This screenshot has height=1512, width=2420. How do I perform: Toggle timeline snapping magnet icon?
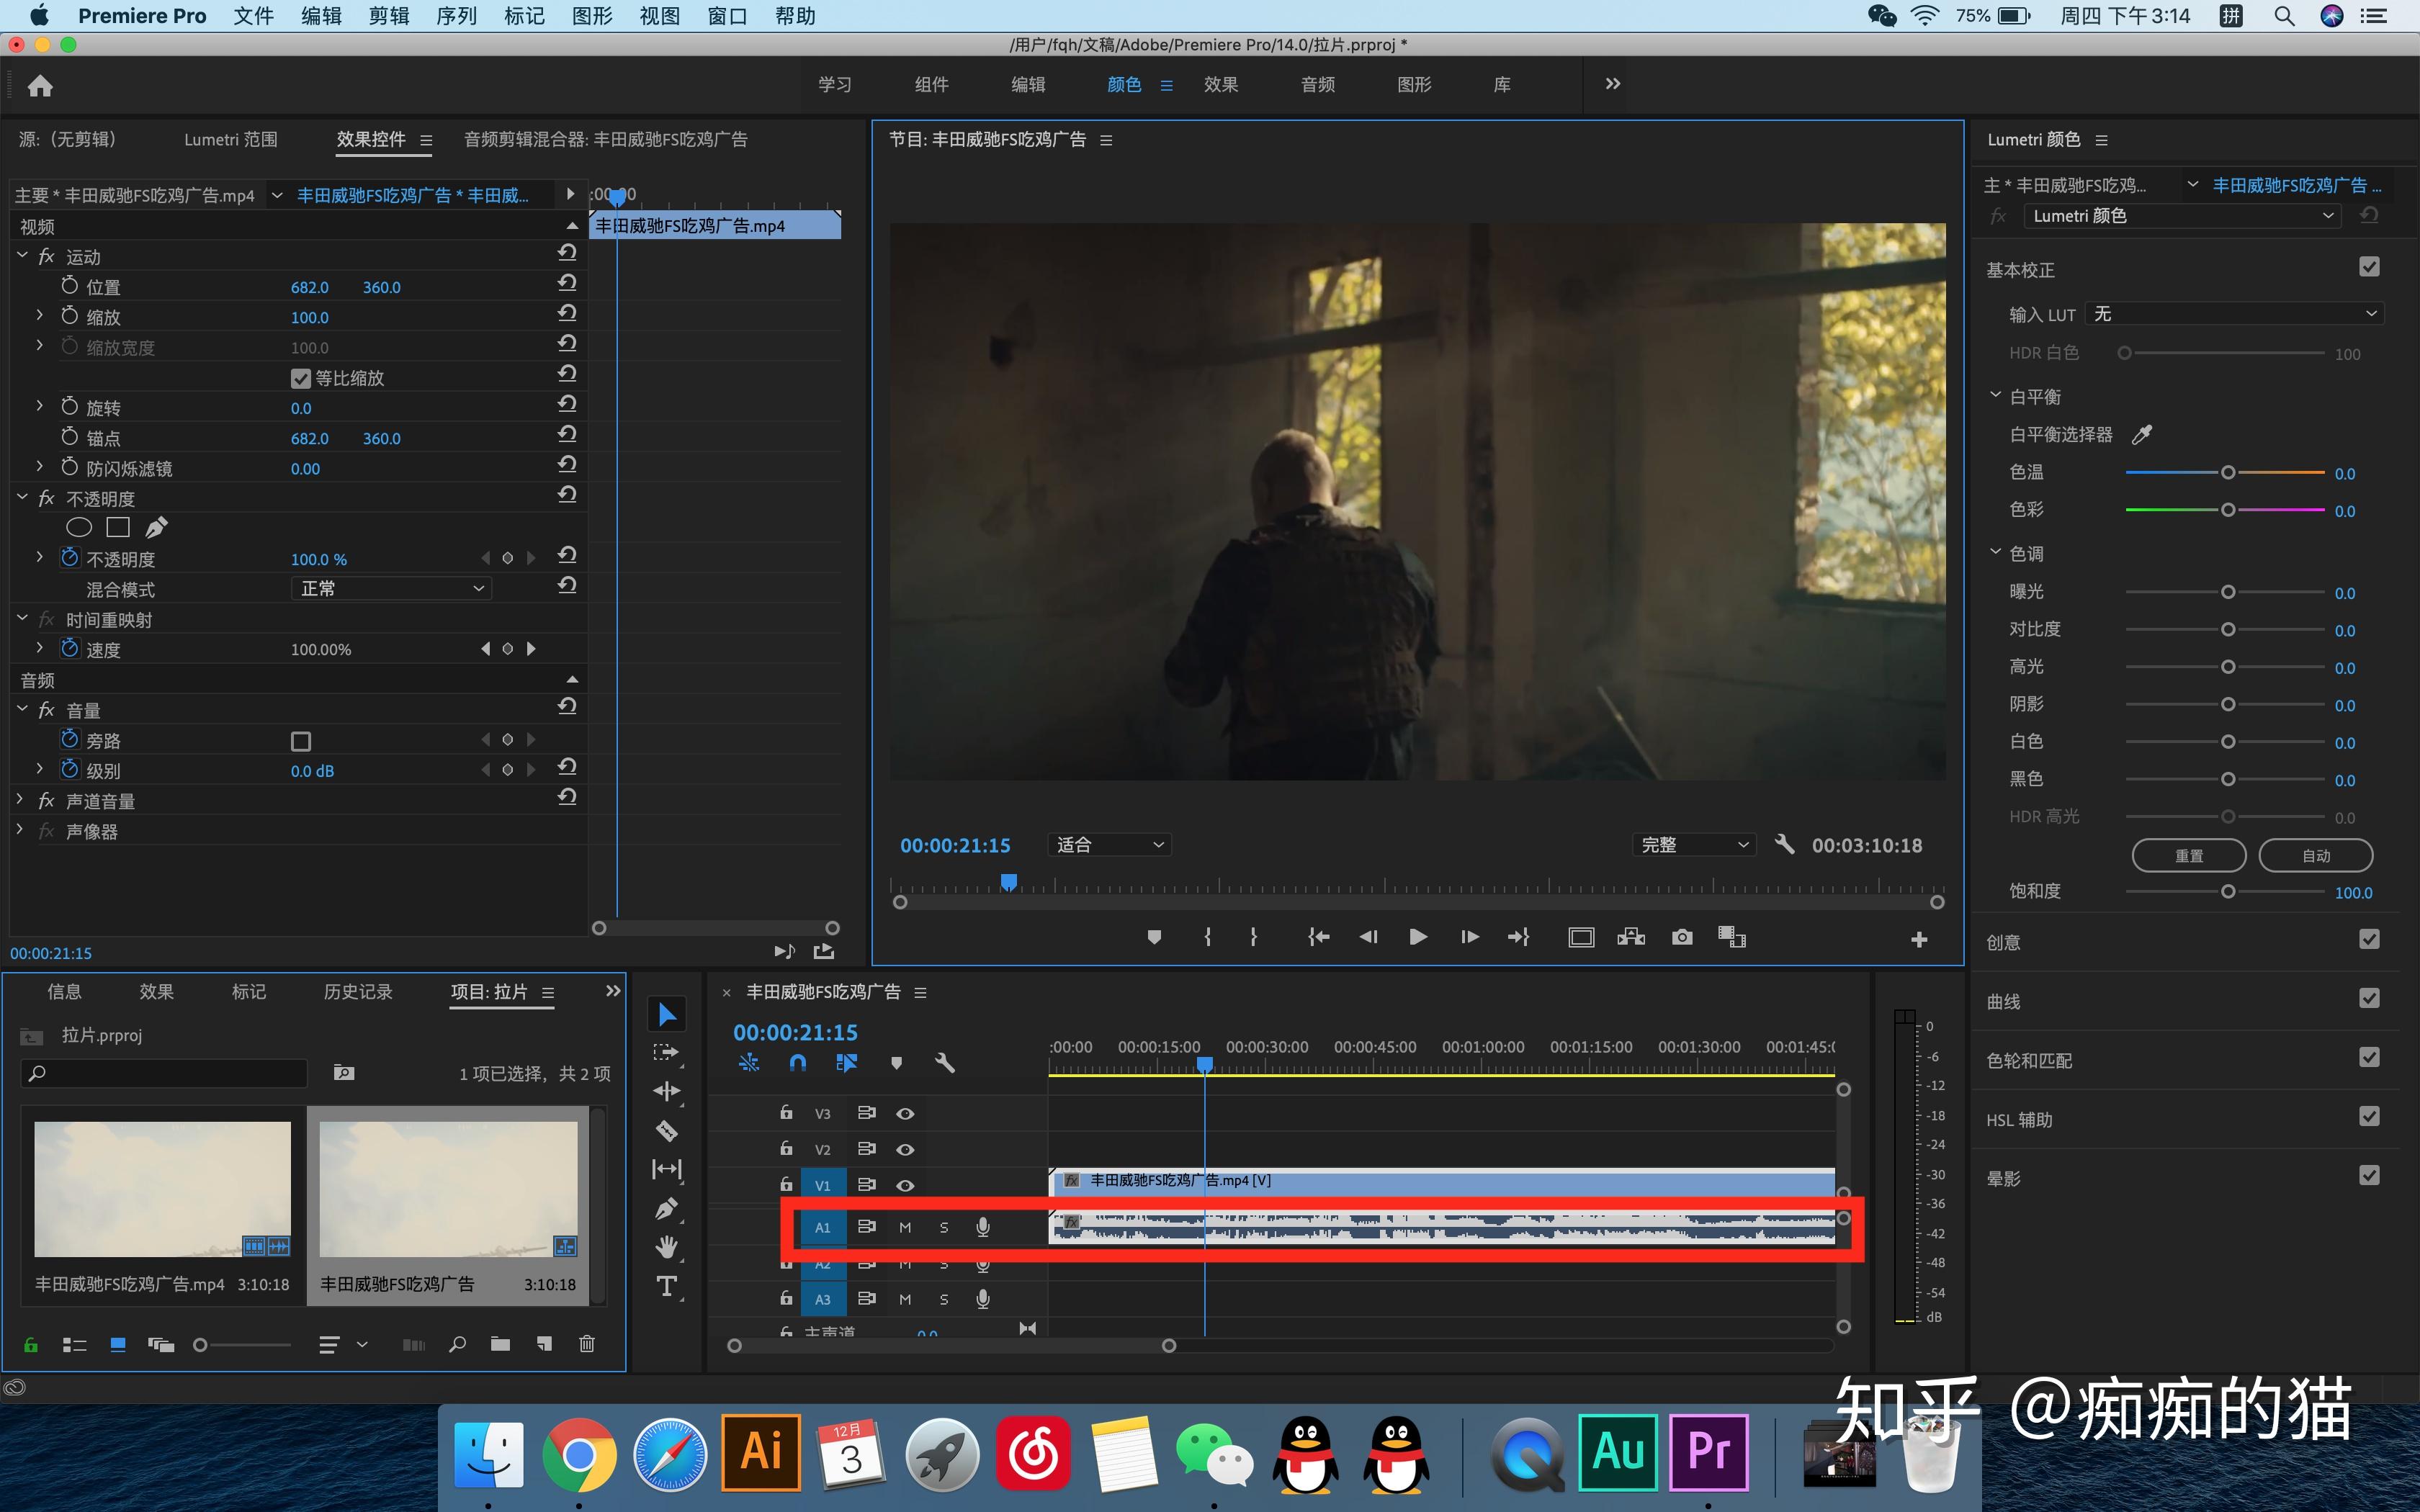797,1062
